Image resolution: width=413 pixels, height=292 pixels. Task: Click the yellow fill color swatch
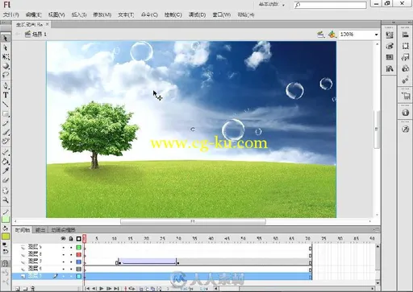pyautogui.click(x=6, y=236)
